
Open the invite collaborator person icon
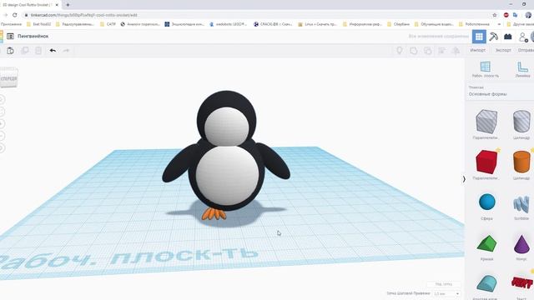tap(523, 37)
